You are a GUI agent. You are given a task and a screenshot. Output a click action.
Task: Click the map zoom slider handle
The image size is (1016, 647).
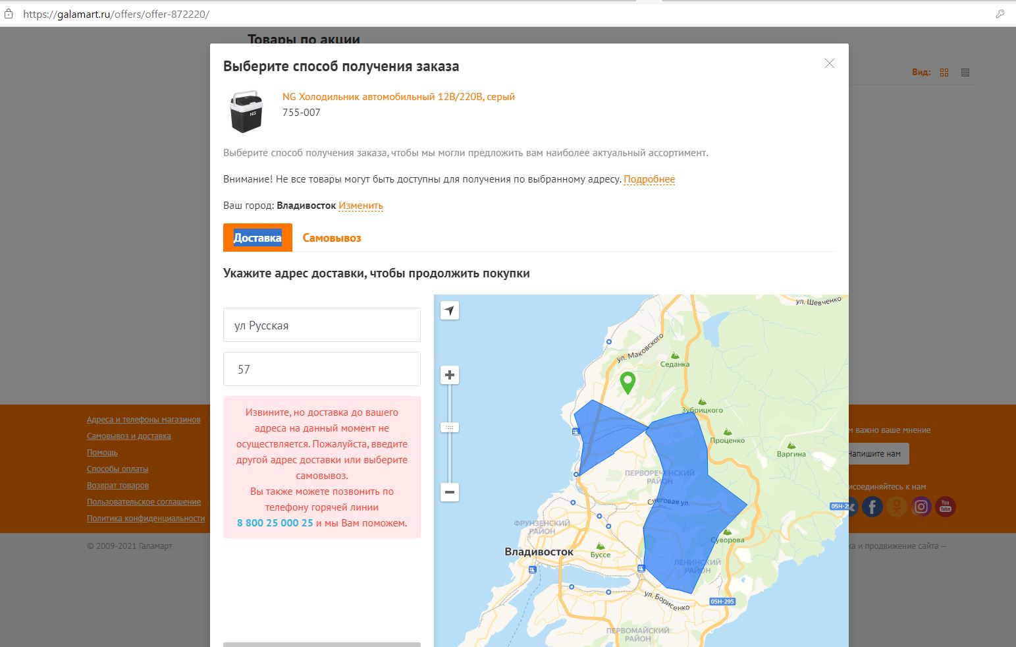450,428
